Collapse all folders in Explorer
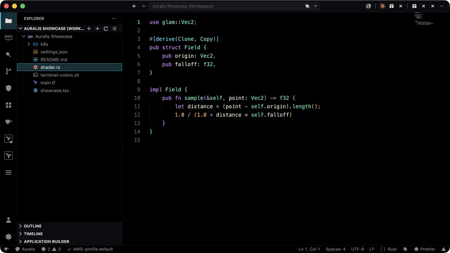Viewport: 450px width, 253px height. [x=114, y=28]
